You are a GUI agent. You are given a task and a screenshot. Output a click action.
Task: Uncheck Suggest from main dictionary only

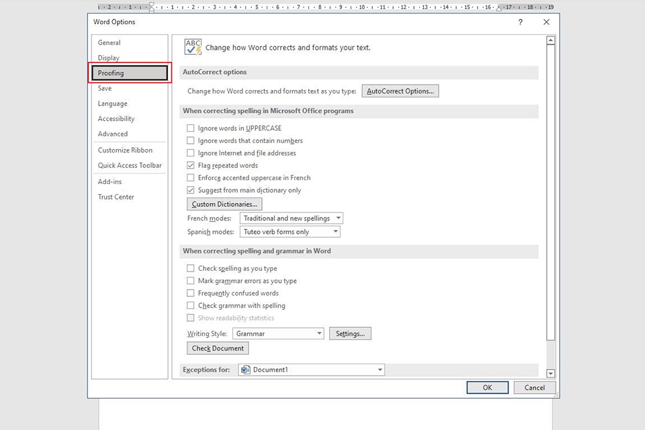[190, 189]
